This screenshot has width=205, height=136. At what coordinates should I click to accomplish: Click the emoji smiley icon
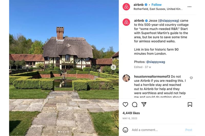pyautogui.click(x=125, y=130)
